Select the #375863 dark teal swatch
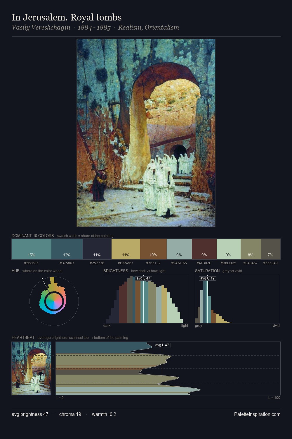The height and width of the screenshot is (439, 292). click(x=67, y=249)
